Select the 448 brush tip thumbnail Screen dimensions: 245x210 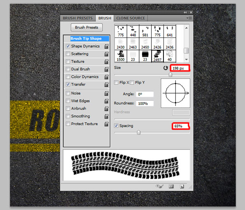tap(133, 31)
